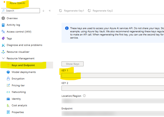164x117 pixels.
Task: Click the purple Tags icon
Action: [3, 38]
